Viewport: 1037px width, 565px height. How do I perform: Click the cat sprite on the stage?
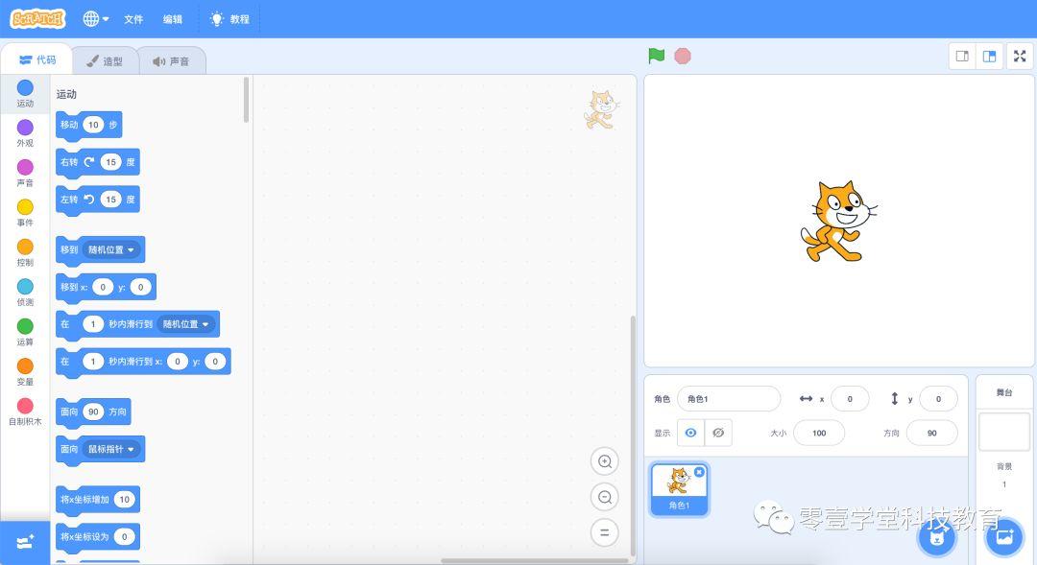tap(838, 221)
